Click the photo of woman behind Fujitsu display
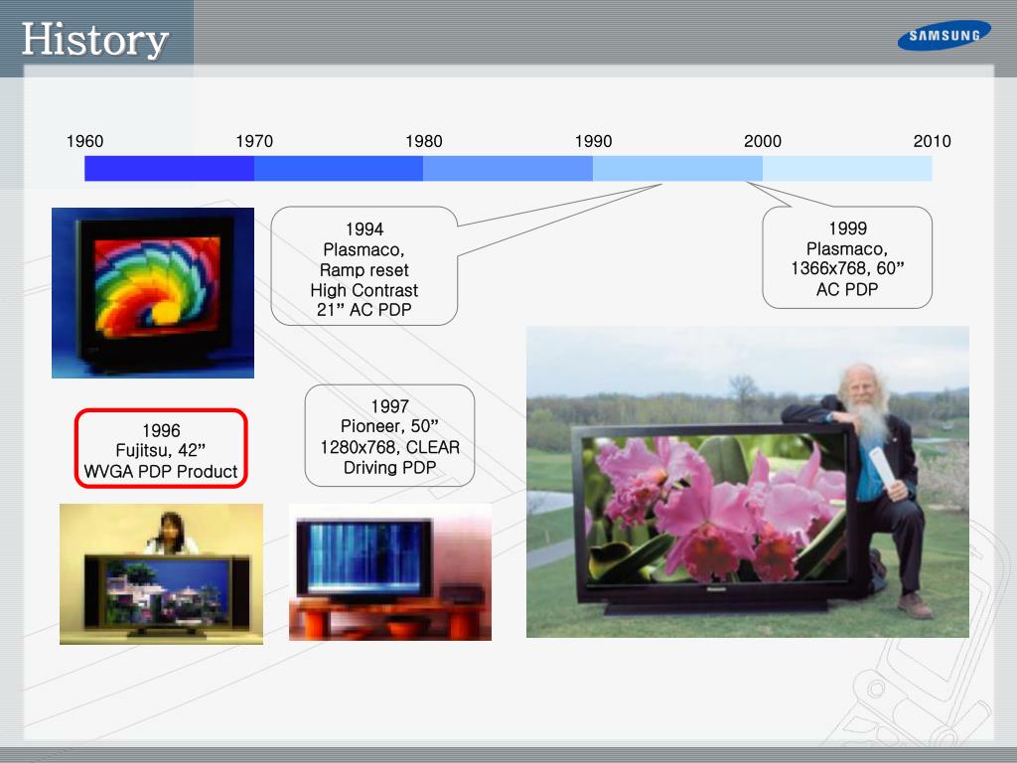The image size is (1017, 763). tap(162, 573)
